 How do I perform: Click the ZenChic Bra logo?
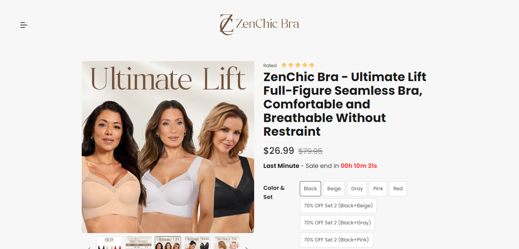259,24
